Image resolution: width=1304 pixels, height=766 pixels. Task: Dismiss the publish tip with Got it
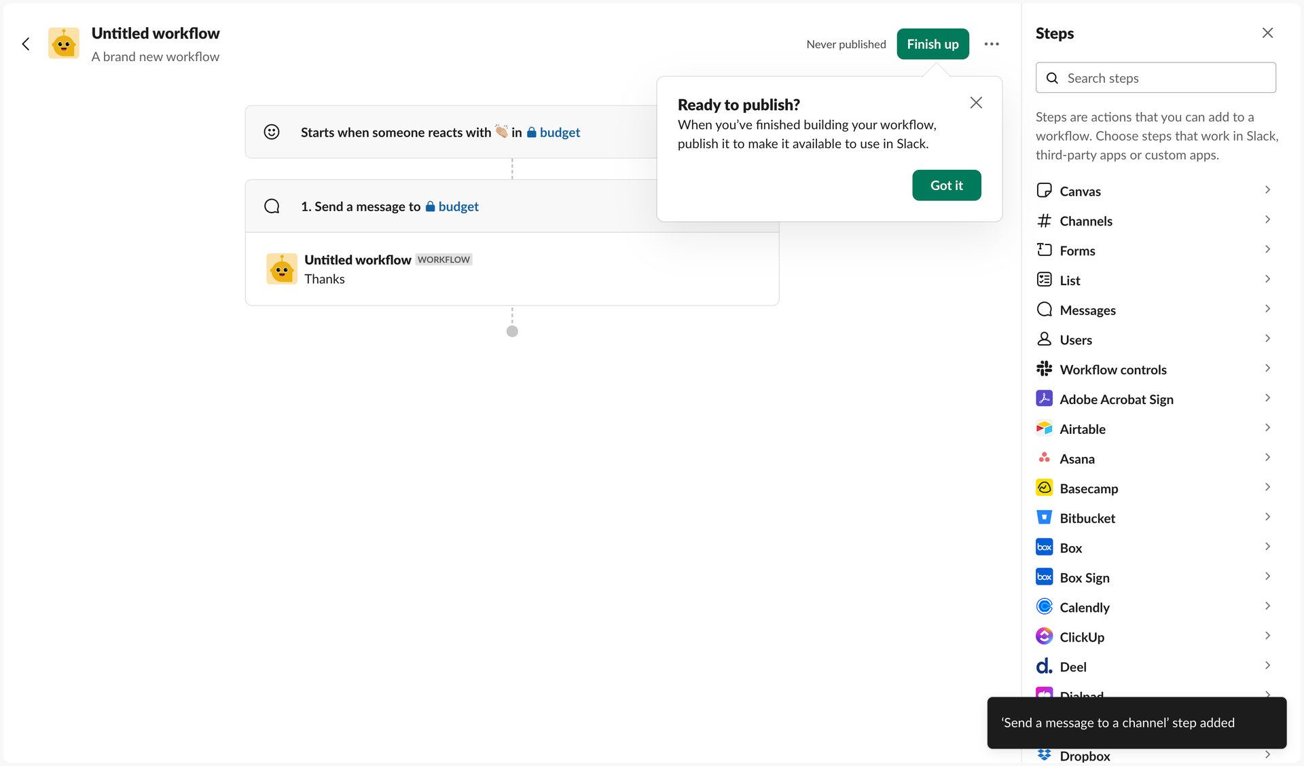pos(946,185)
